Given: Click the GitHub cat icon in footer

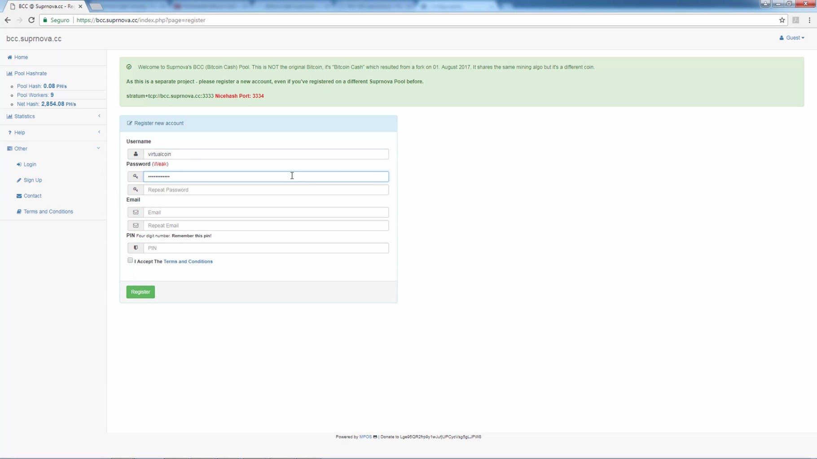Looking at the screenshot, I should click(375, 437).
